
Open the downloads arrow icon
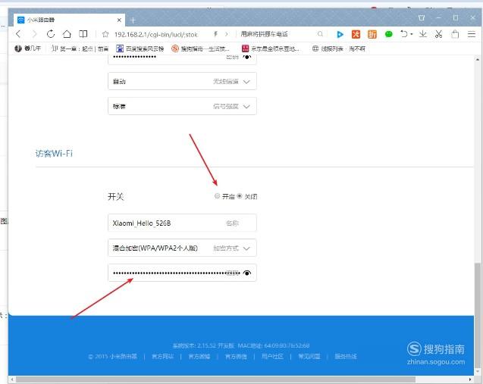[x=423, y=34]
